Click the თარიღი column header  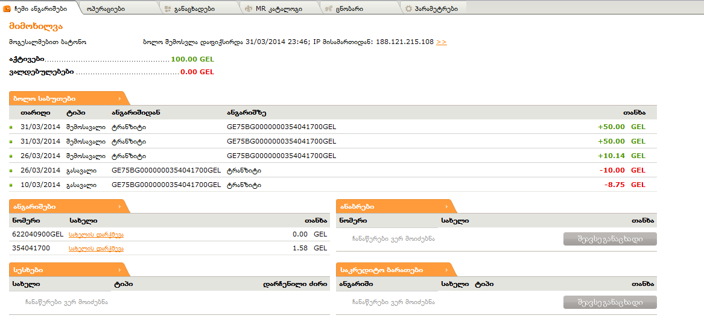(x=36, y=113)
